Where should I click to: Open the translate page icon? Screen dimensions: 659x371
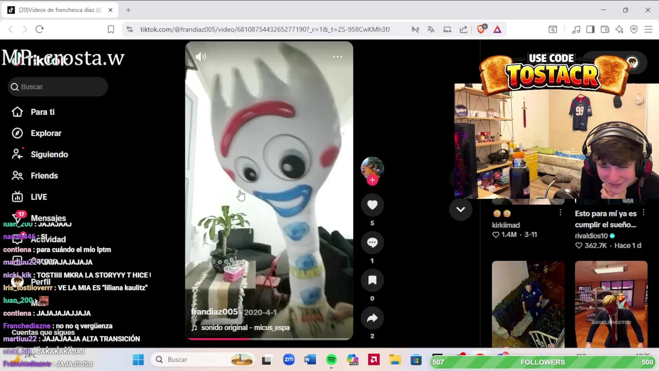click(x=431, y=29)
